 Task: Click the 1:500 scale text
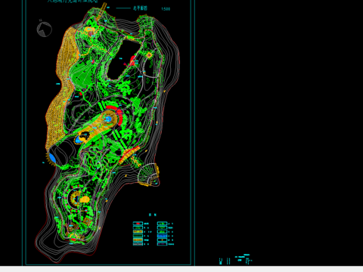[166, 9]
